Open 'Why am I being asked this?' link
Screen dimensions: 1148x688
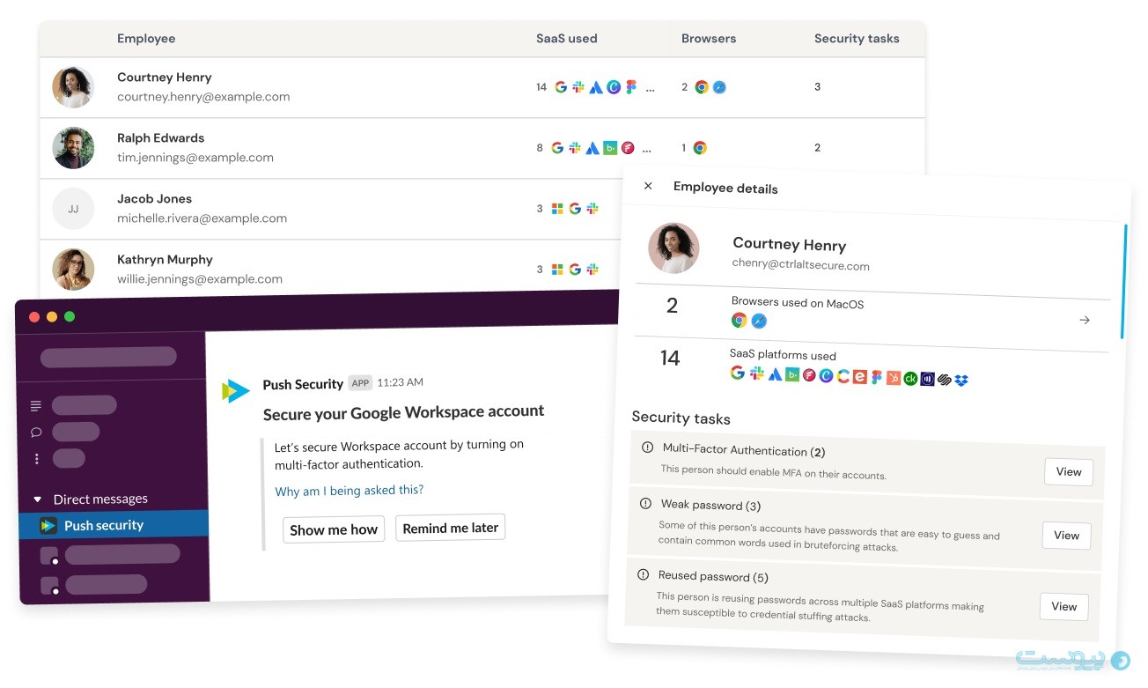click(x=350, y=491)
